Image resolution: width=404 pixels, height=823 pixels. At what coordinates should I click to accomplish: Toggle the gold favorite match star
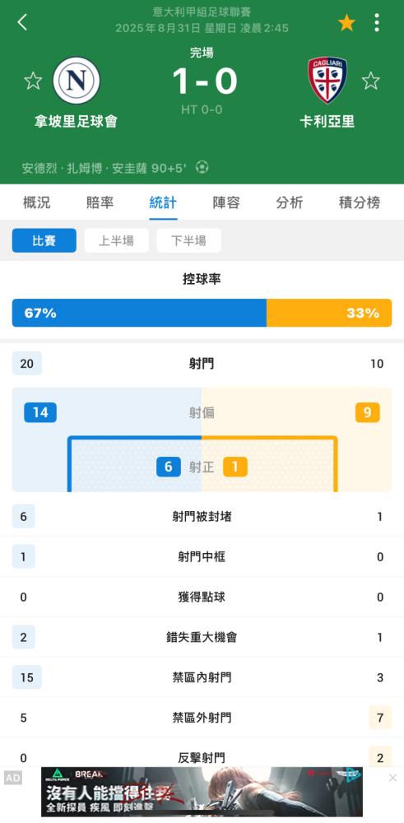(346, 22)
